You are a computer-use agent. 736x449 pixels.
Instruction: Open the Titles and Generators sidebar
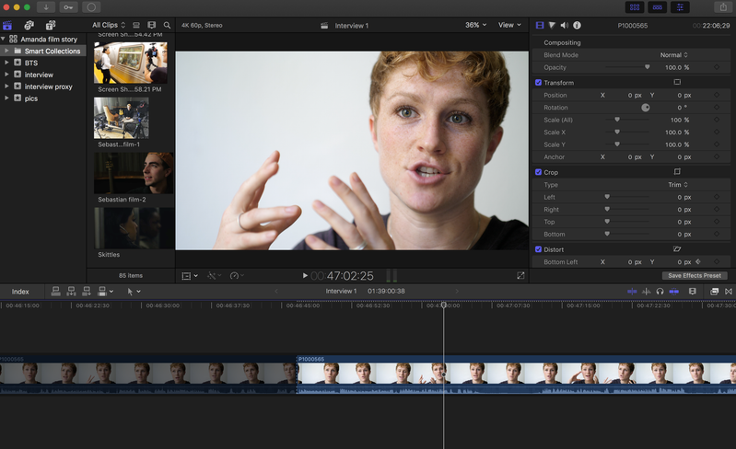point(50,26)
